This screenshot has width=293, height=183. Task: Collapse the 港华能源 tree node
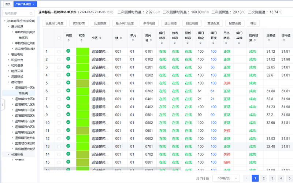(x=8, y=27)
